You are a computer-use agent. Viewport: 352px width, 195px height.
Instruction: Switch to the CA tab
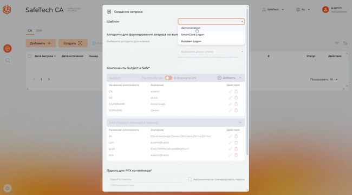tap(30, 30)
